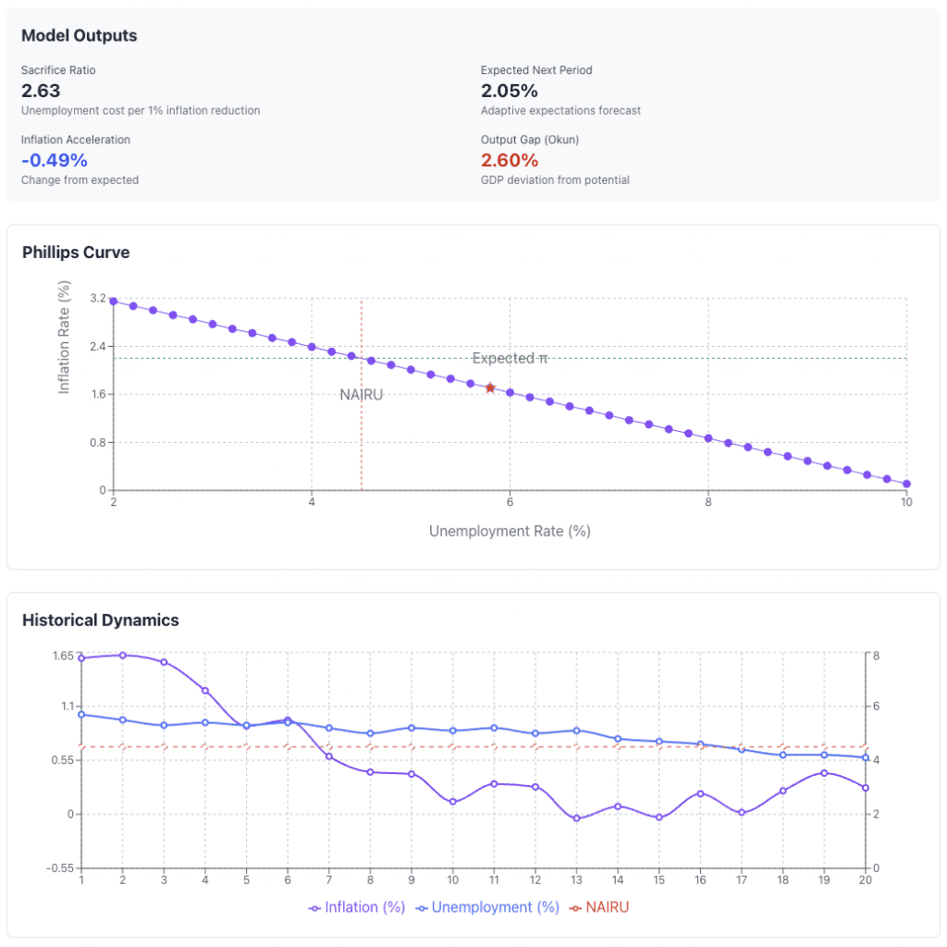947x947 pixels.
Task: Click the NAIRU label in Phillips Curve
Action: 361,394
